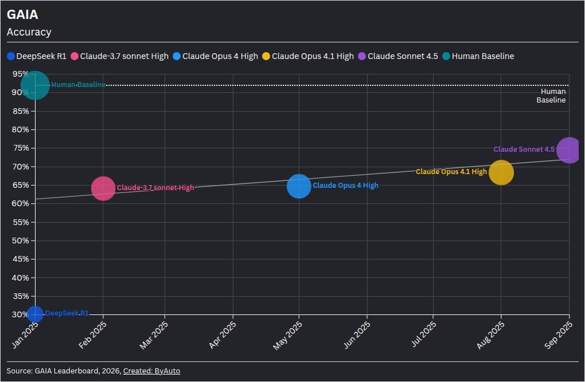Click the 'Claude Sonnet 4.5' label beside its bubble

[524, 149]
